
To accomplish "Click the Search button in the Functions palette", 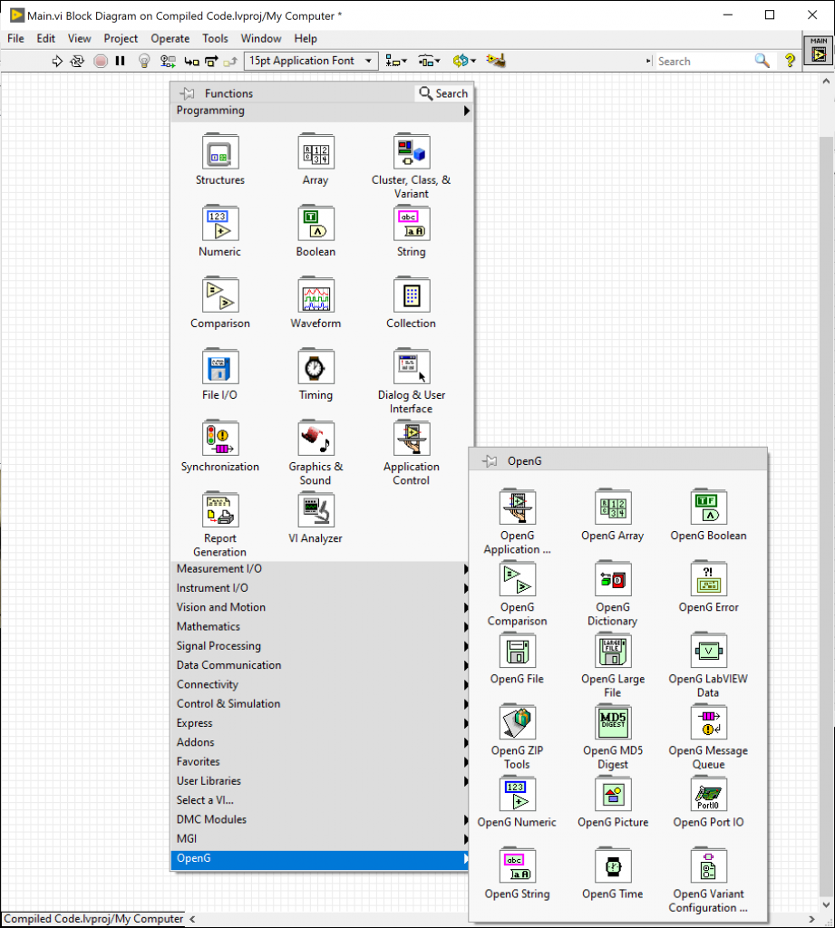I will click(442, 92).
